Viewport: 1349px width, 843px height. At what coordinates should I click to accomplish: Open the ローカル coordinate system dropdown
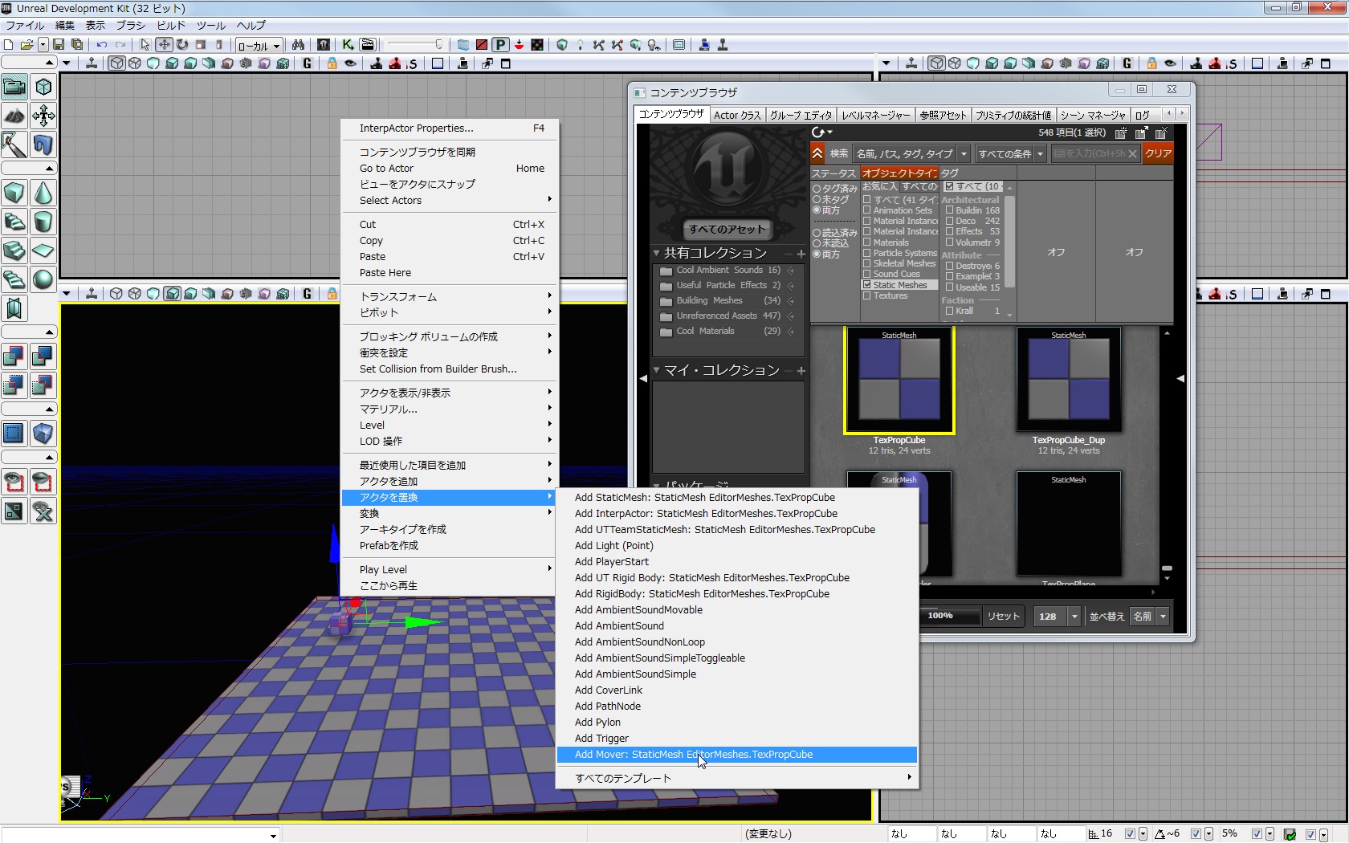tap(259, 46)
